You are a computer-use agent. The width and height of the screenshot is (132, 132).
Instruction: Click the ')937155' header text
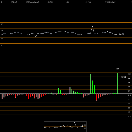click(x=88, y=2)
